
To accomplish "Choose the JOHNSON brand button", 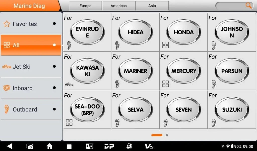I will tap(232, 32).
